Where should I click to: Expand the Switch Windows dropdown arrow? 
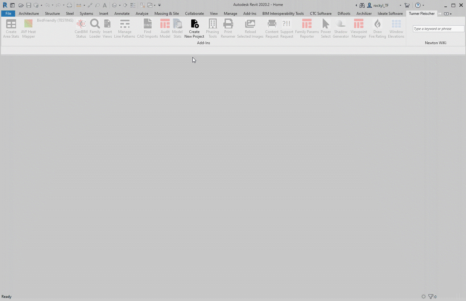(x=155, y=5)
